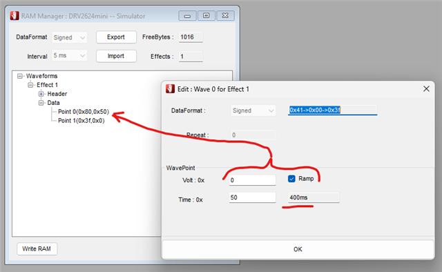Close the RAM Manager window
This screenshot has height=272, width=442.
pyautogui.click(x=225, y=16)
